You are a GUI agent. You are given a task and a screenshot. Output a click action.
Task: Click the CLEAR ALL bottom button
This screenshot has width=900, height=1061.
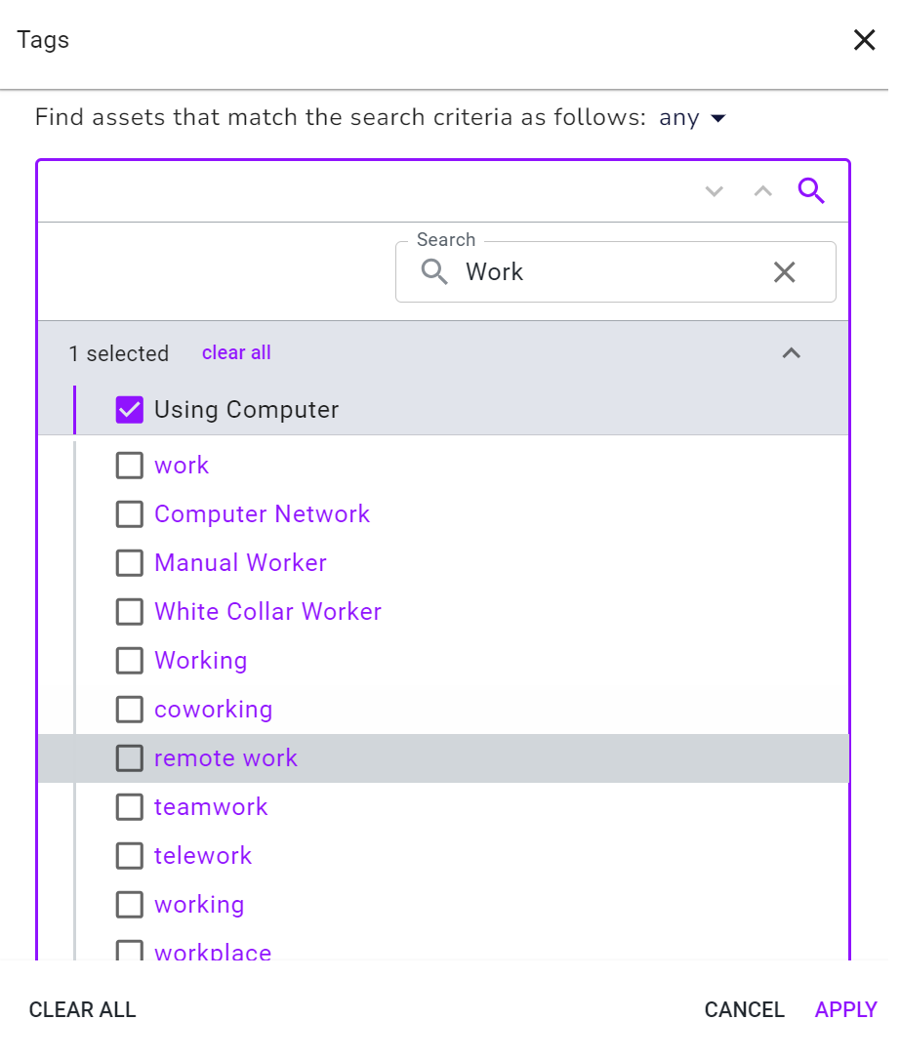[x=83, y=1009]
